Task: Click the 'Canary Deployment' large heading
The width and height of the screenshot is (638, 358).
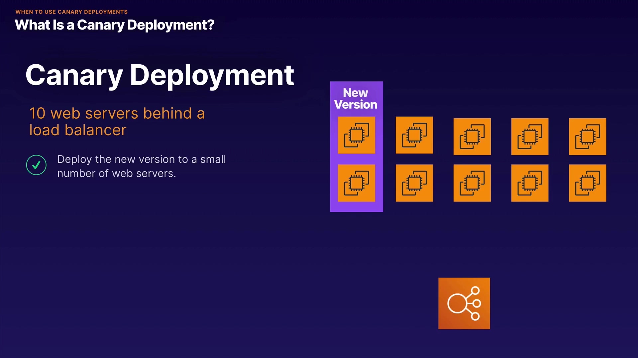Action: click(x=159, y=75)
